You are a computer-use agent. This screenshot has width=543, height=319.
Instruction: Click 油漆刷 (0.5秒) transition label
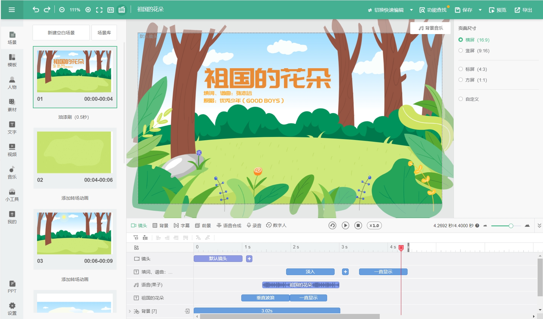[x=74, y=117]
